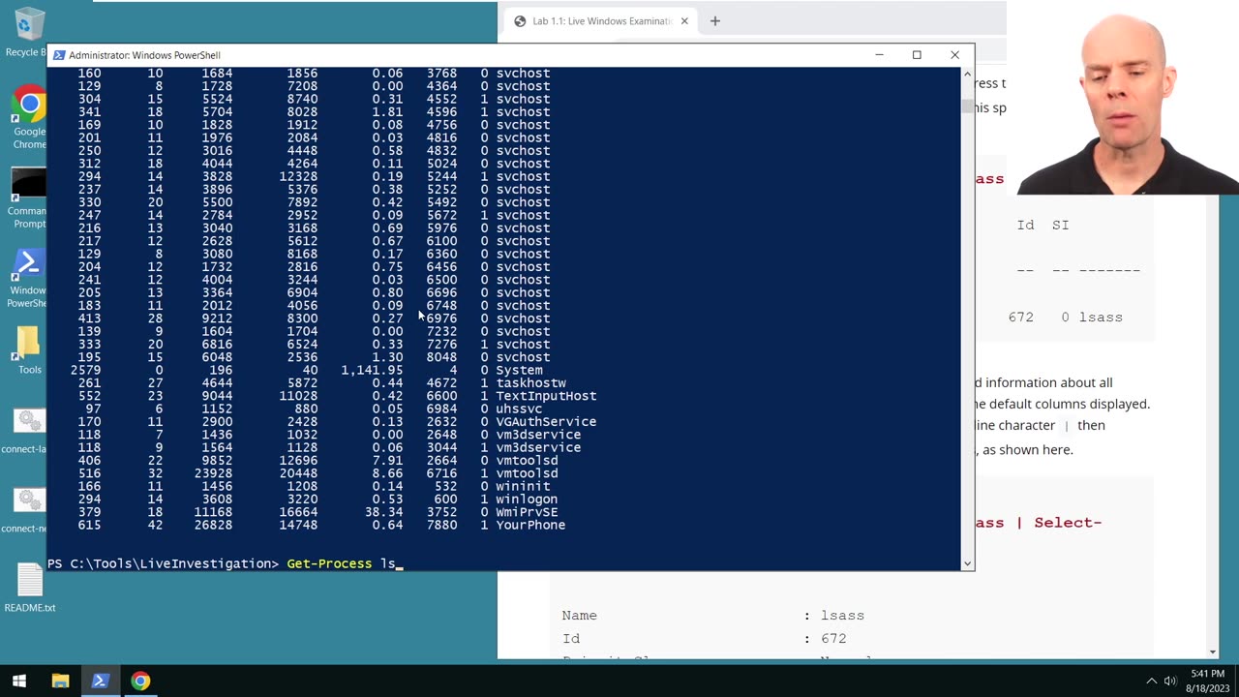Click the WmiPrvSE process name
Image resolution: width=1239 pixels, height=697 pixels.
[x=527, y=512]
